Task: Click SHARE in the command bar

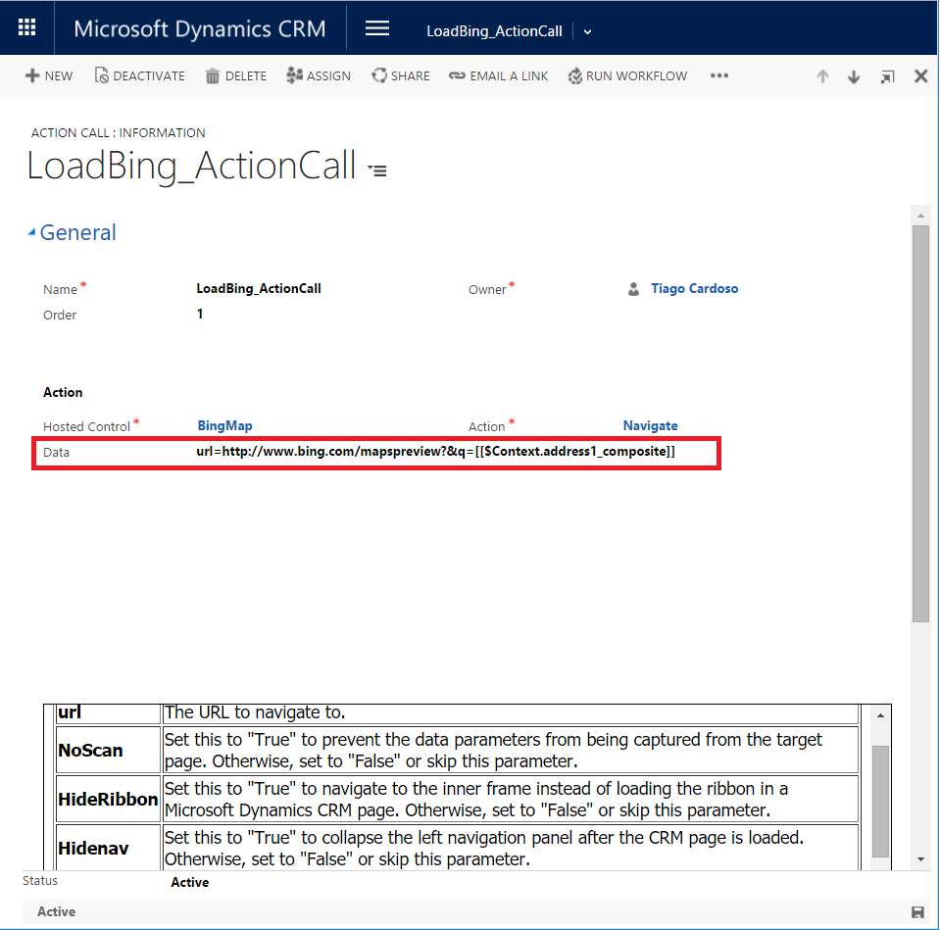Action: click(x=400, y=75)
